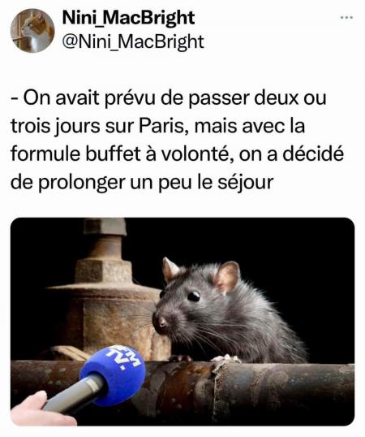Open Nini_MacBright's cat profile picture
The height and width of the screenshot is (437, 365).
coord(32,30)
